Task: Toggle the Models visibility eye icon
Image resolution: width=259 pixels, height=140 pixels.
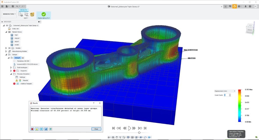Action: click(10, 48)
